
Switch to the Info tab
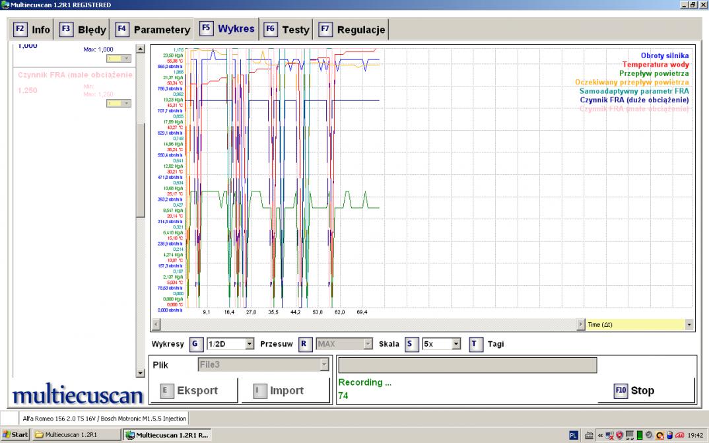32,30
